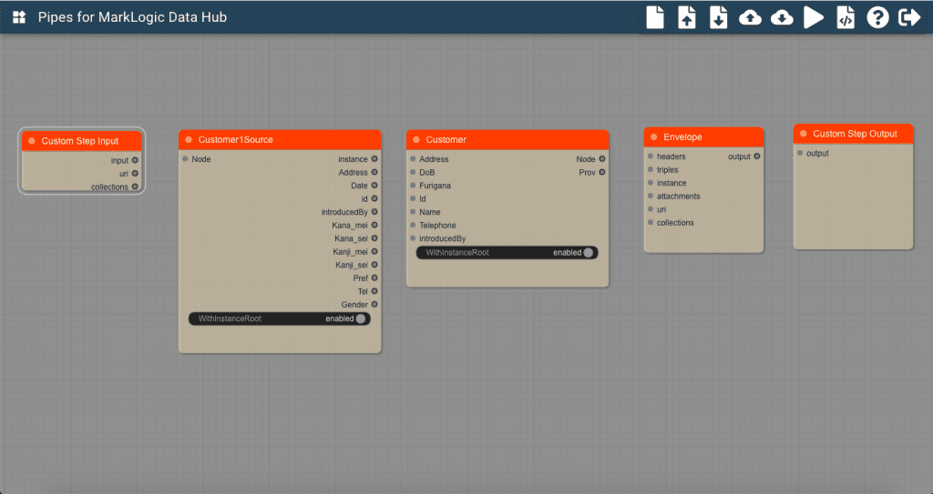Collapse the Envelope node via its dot
Screen dimensions: 933x494
[653, 137]
